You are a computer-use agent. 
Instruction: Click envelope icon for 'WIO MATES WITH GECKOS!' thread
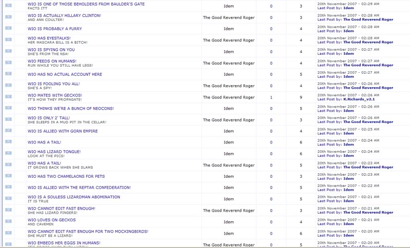tap(8, 97)
